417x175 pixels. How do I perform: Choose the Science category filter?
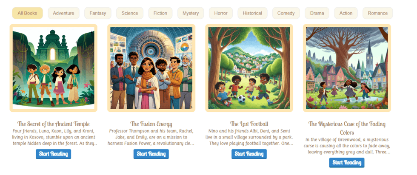[x=130, y=13]
